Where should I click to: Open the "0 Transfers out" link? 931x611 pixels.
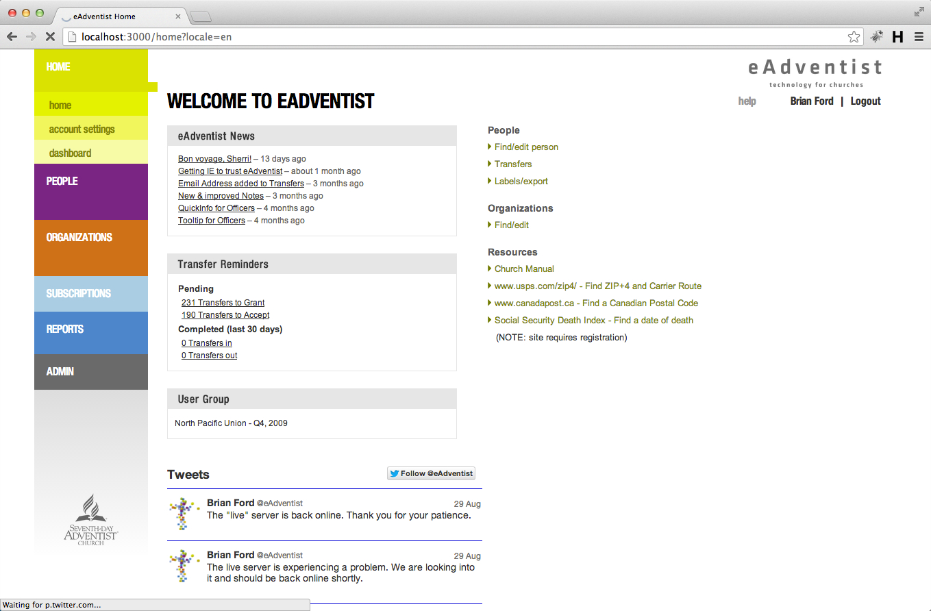[210, 356]
